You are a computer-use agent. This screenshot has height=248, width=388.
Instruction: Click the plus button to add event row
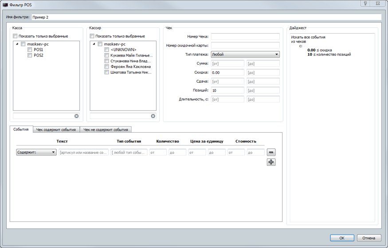[x=271, y=162]
